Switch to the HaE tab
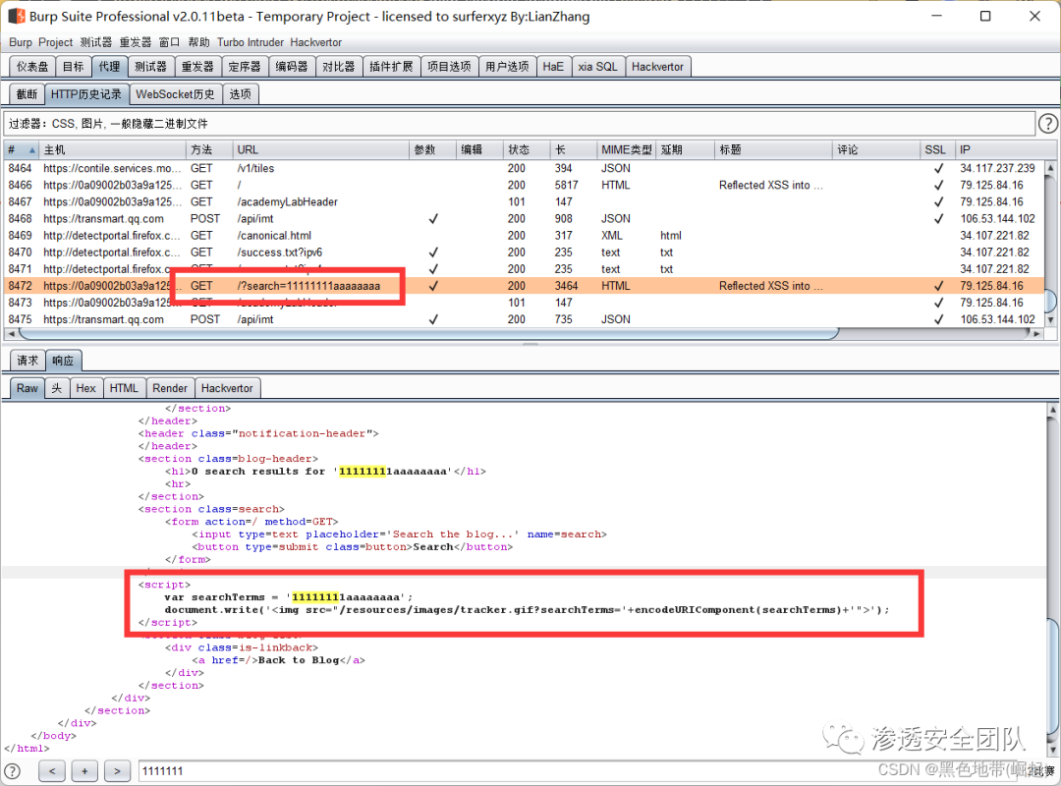 tap(553, 67)
